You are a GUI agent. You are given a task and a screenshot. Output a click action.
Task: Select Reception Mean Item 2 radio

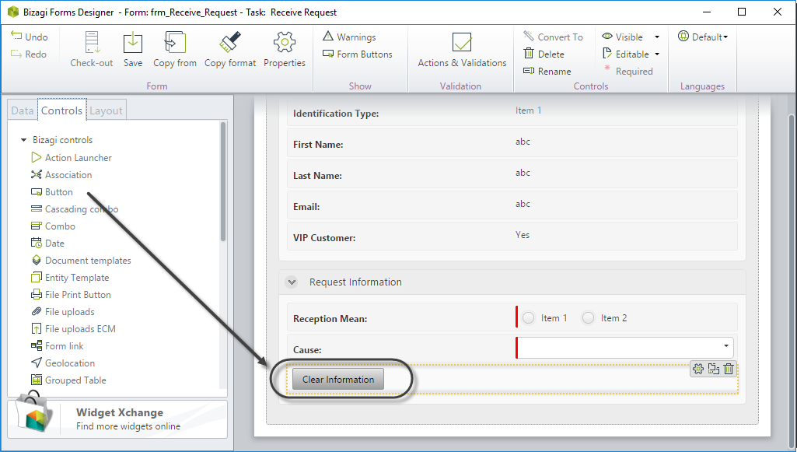588,317
